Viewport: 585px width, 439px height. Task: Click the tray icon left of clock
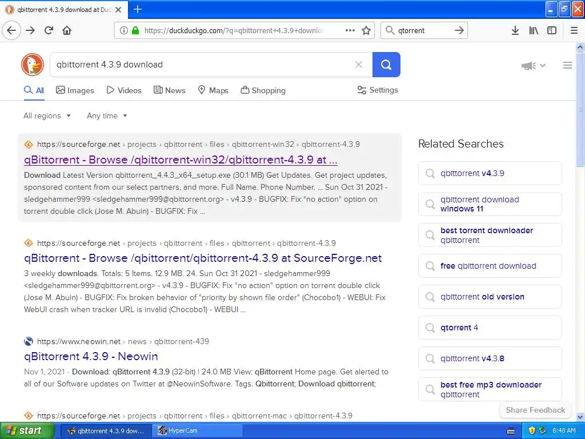tap(543, 430)
